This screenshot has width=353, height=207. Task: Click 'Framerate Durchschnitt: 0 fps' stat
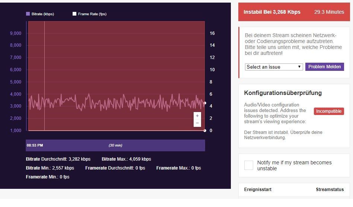pos(115,168)
